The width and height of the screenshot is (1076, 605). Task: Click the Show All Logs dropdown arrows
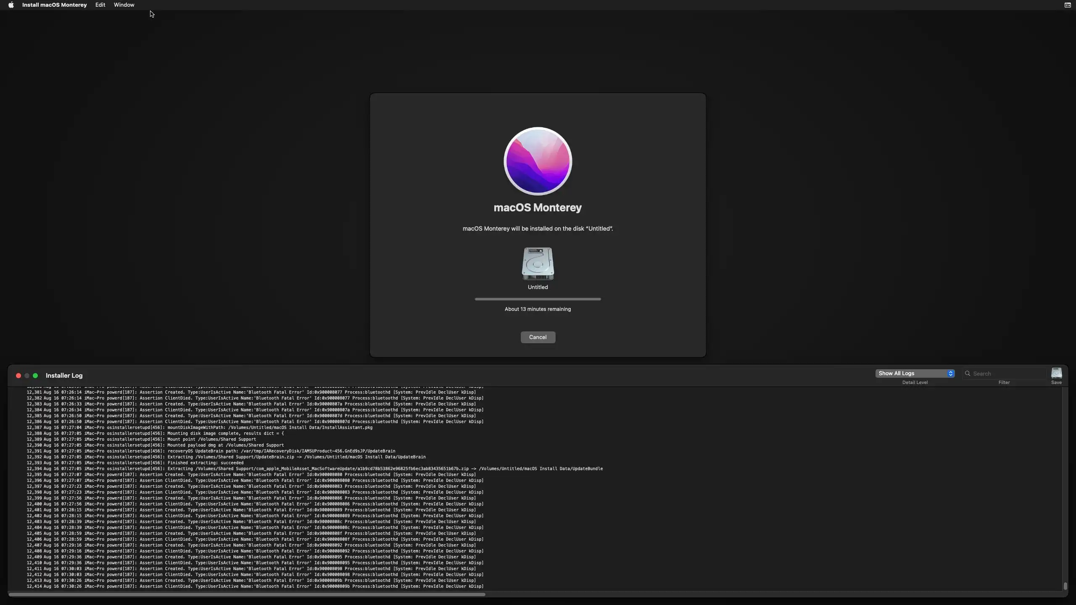(950, 374)
